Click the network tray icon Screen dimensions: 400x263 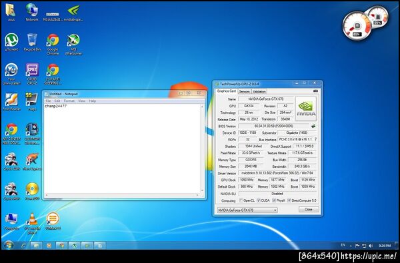364,246
